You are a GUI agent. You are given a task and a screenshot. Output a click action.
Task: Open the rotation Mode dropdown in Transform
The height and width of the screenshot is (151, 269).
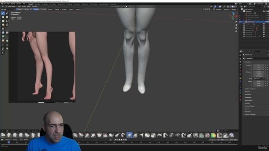click(259, 79)
